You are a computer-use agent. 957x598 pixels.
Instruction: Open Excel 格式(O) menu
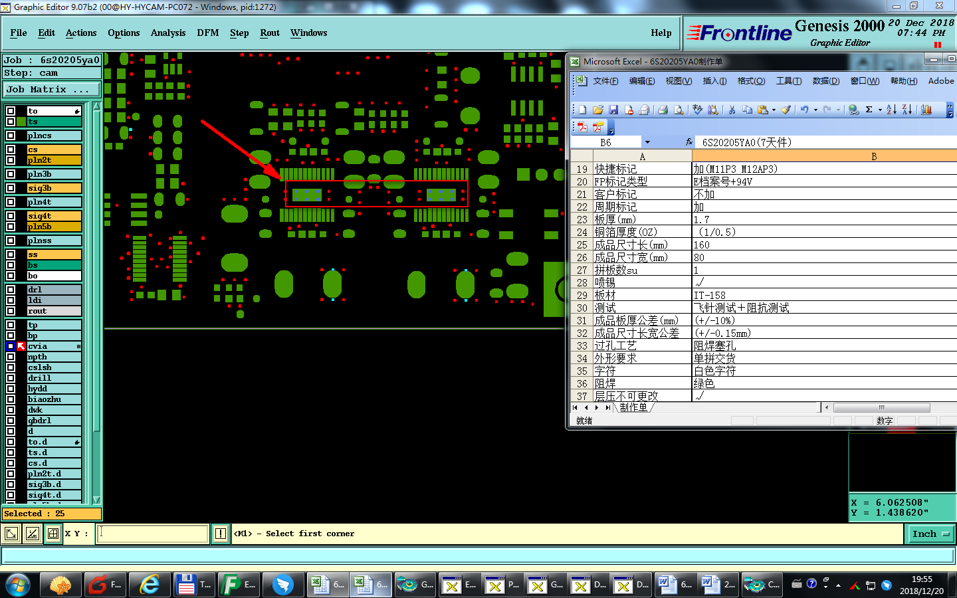click(x=751, y=81)
